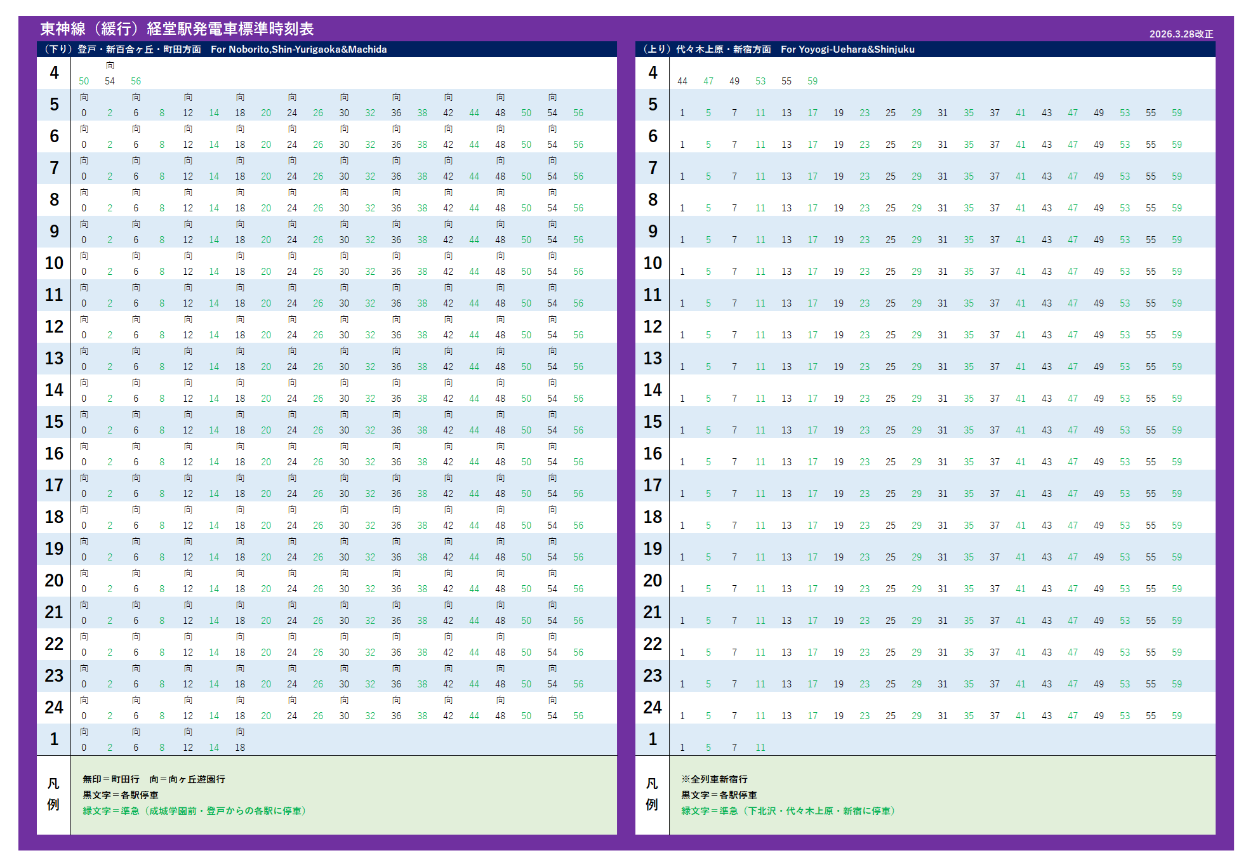1253x867 pixels.
Task: Click the 凡例 label under the downbound table
Action: tap(53, 795)
